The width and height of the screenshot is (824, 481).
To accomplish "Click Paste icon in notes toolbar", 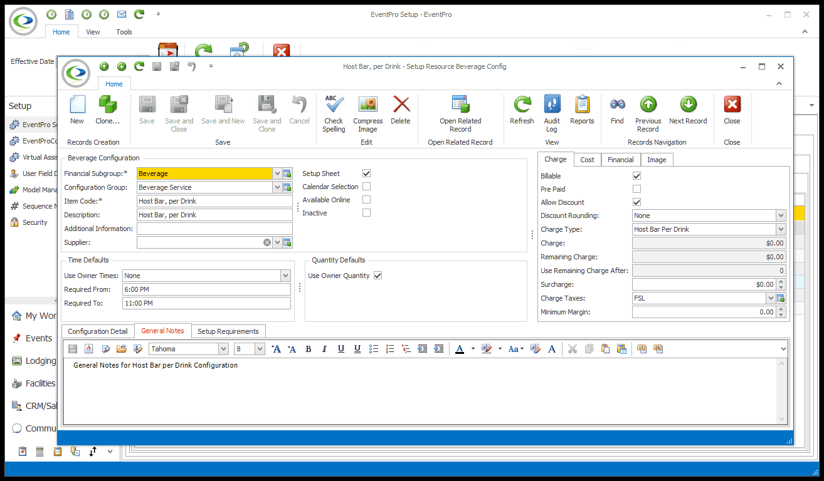I will click(x=605, y=349).
